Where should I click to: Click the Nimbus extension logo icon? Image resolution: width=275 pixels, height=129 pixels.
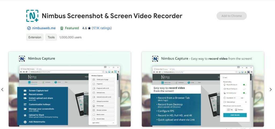[32, 16]
